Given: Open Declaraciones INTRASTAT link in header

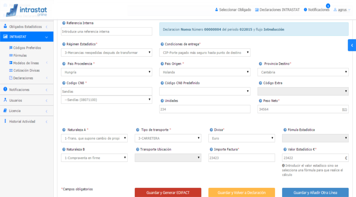Looking at the screenshot, I should [x=277, y=10].
